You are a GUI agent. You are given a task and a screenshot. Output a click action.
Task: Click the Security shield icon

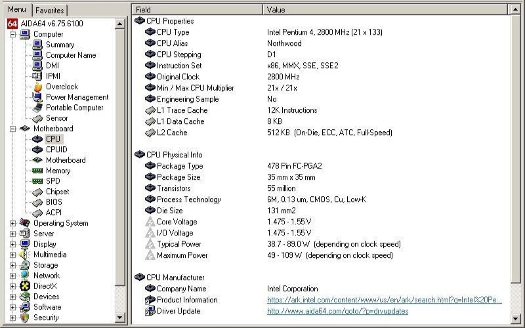pyautogui.click(x=25, y=318)
